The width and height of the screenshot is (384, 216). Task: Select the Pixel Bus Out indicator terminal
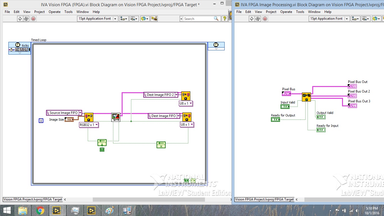tap(352, 86)
